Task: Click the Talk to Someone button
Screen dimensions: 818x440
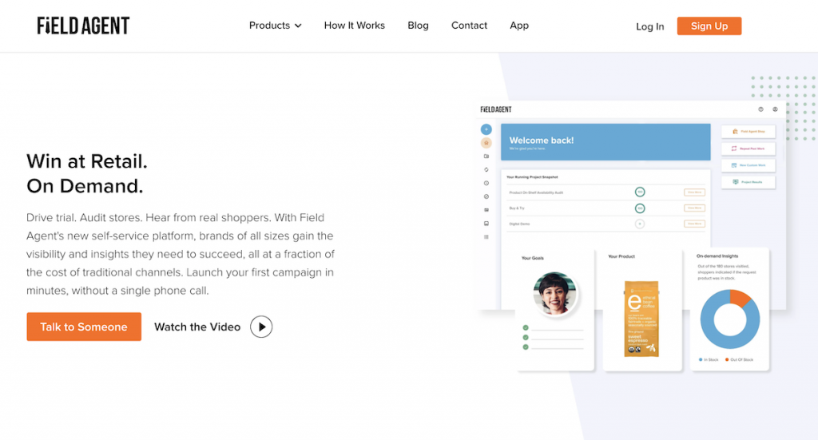Action: pyautogui.click(x=84, y=327)
